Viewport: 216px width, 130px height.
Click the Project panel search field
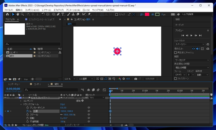(32, 44)
